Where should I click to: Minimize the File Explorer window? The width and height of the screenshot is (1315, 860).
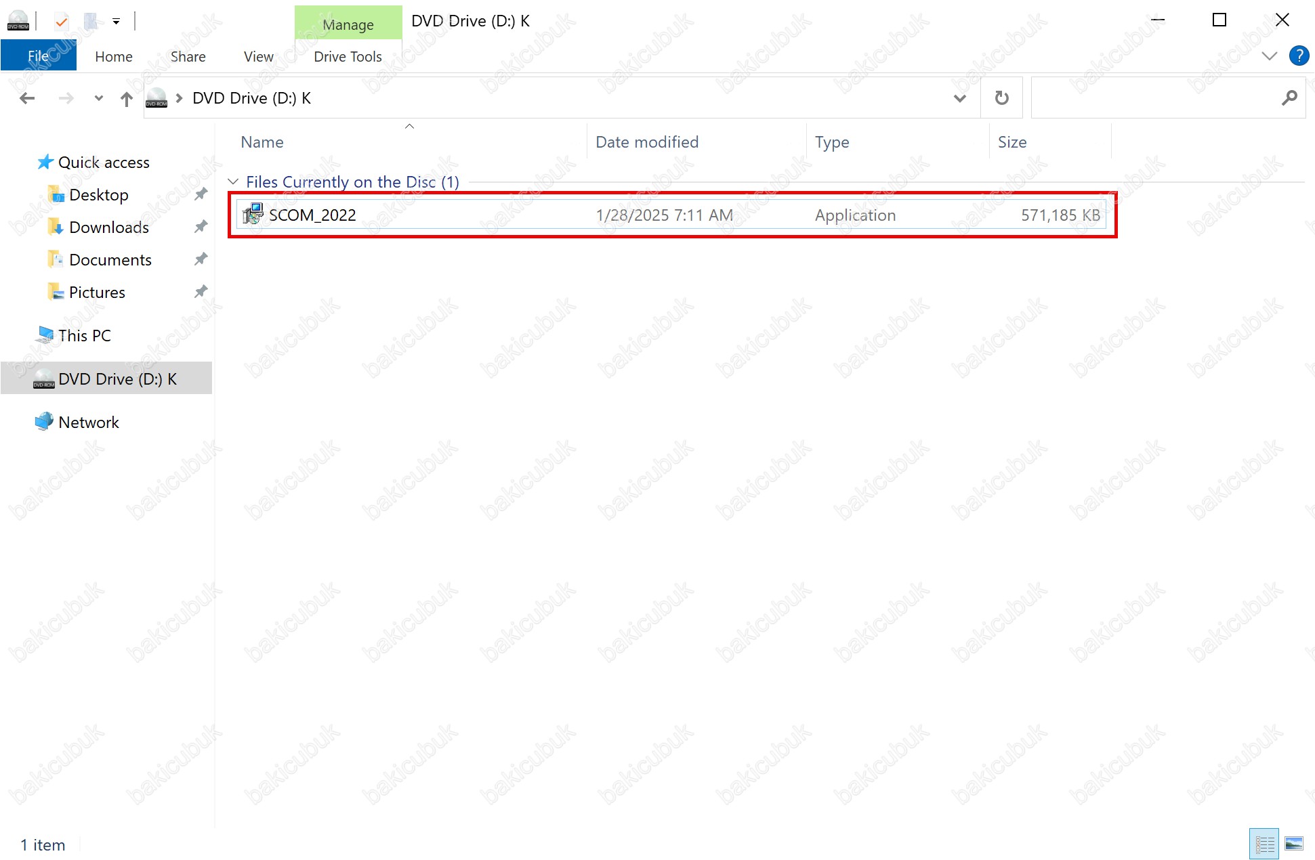(1158, 20)
